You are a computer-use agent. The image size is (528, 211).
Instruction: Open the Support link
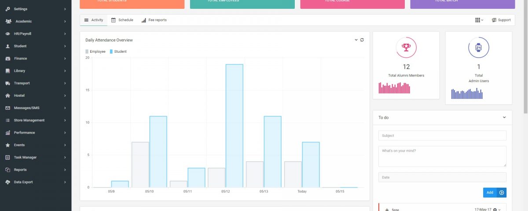click(x=501, y=20)
